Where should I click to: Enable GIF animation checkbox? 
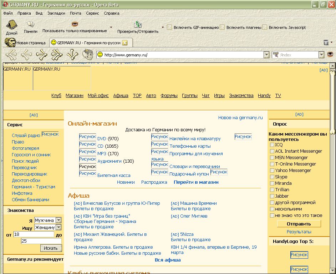tap(169, 27)
